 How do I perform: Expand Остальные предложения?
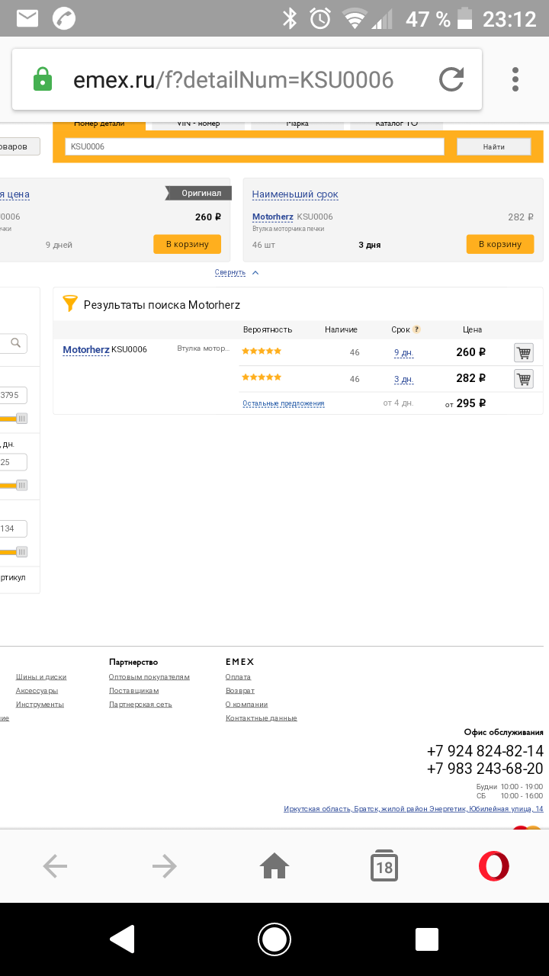tap(284, 403)
